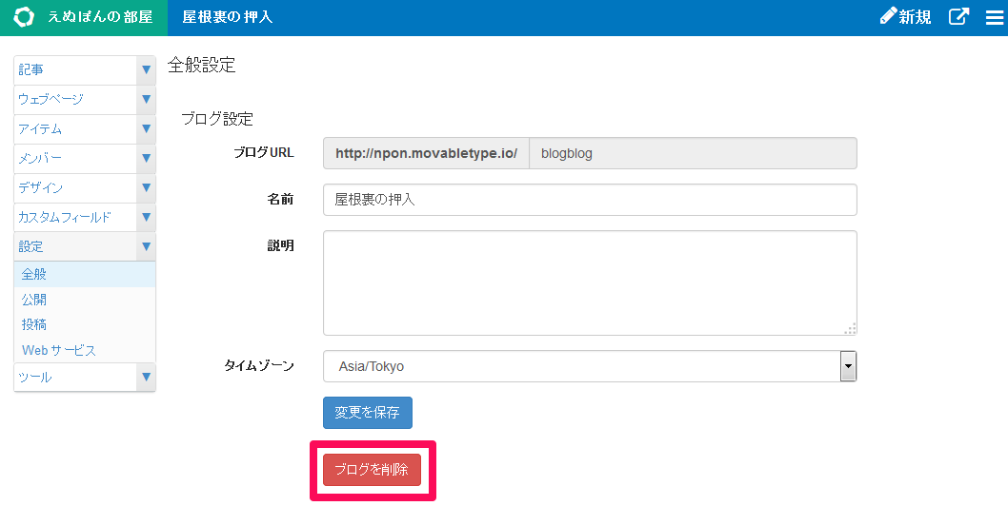This screenshot has width=1008, height=506.
Task: Click the 説明 text area
Action: tap(590, 283)
